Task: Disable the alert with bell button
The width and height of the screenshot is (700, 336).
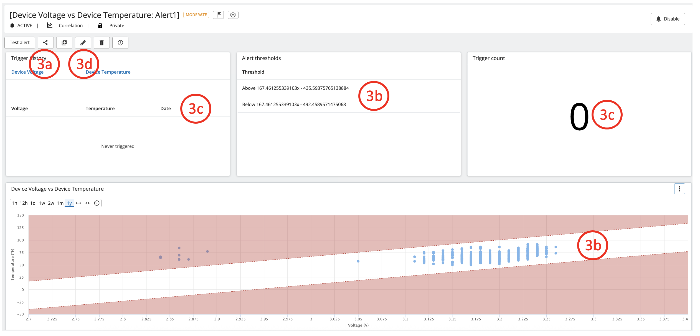Action: click(668, 19)
